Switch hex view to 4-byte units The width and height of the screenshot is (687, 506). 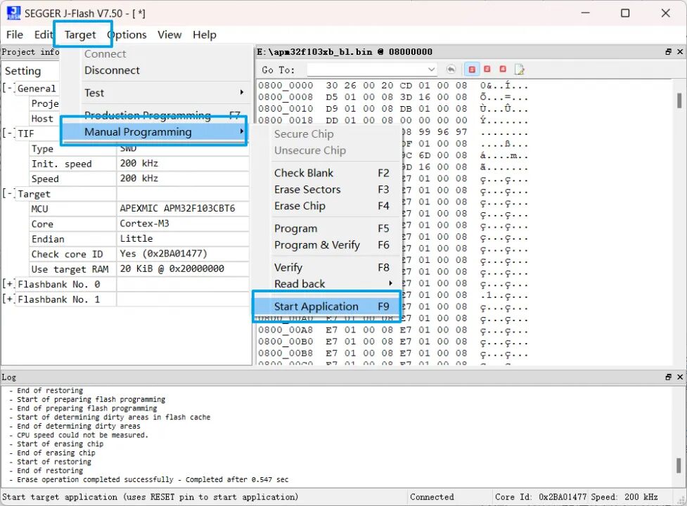[502, 70]
